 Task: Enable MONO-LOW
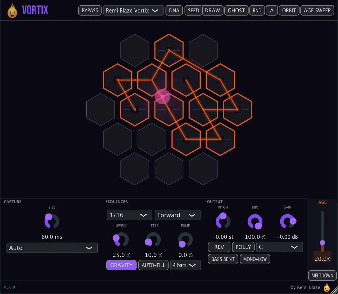255,259
